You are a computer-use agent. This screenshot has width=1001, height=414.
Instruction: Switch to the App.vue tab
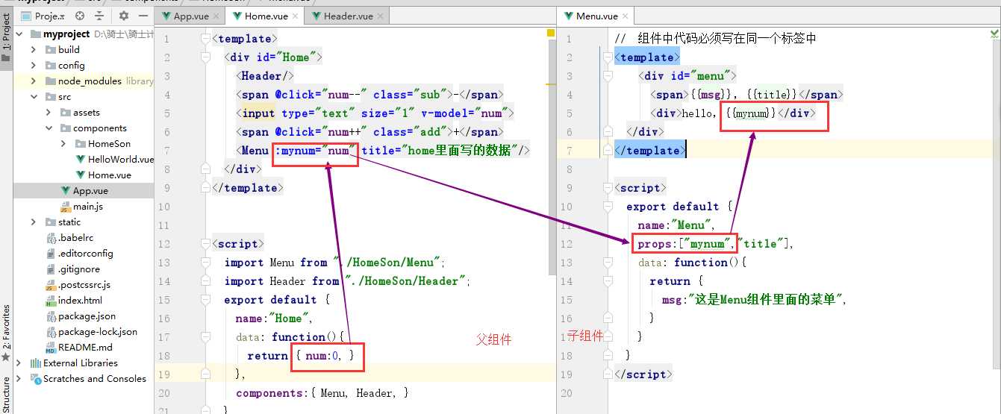(191, 16)
